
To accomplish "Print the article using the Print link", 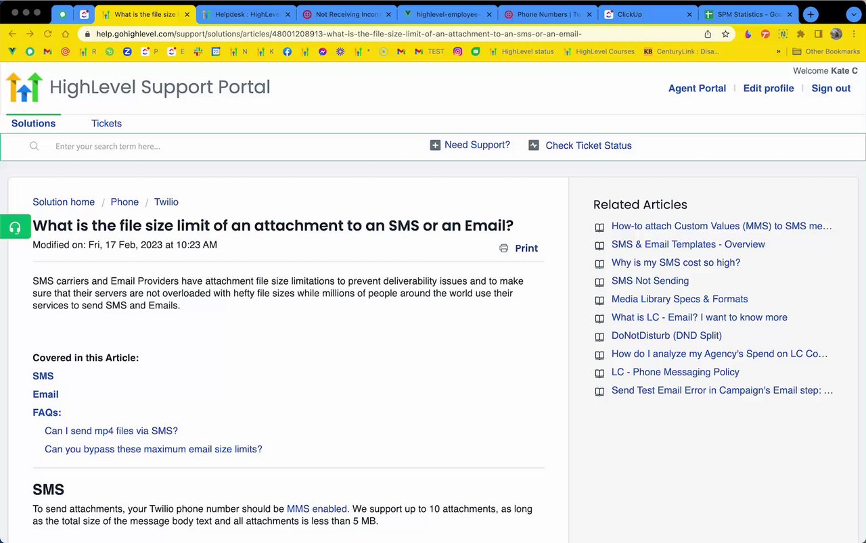I will 526,248.
